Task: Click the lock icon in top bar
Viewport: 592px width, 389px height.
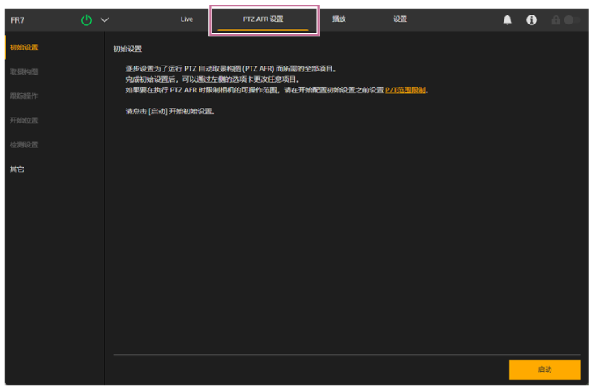Action: click(x=556, y=19)
